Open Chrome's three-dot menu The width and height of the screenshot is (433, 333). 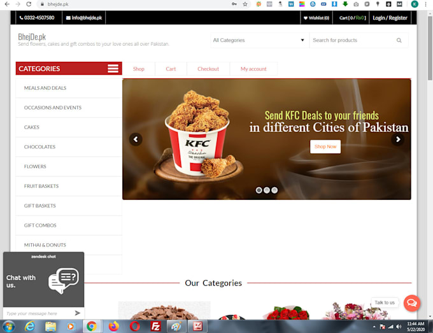(x=426, y=4)
